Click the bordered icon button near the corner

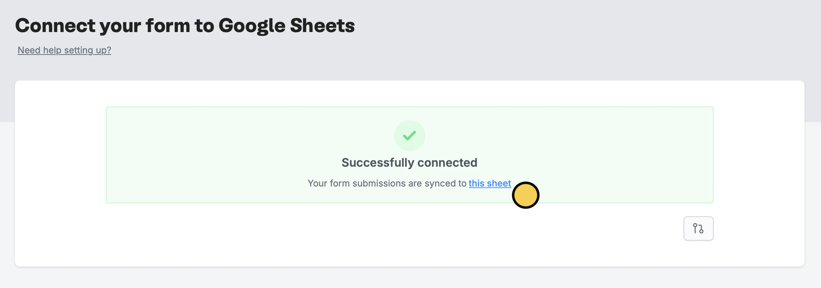[x=698, y=228]
